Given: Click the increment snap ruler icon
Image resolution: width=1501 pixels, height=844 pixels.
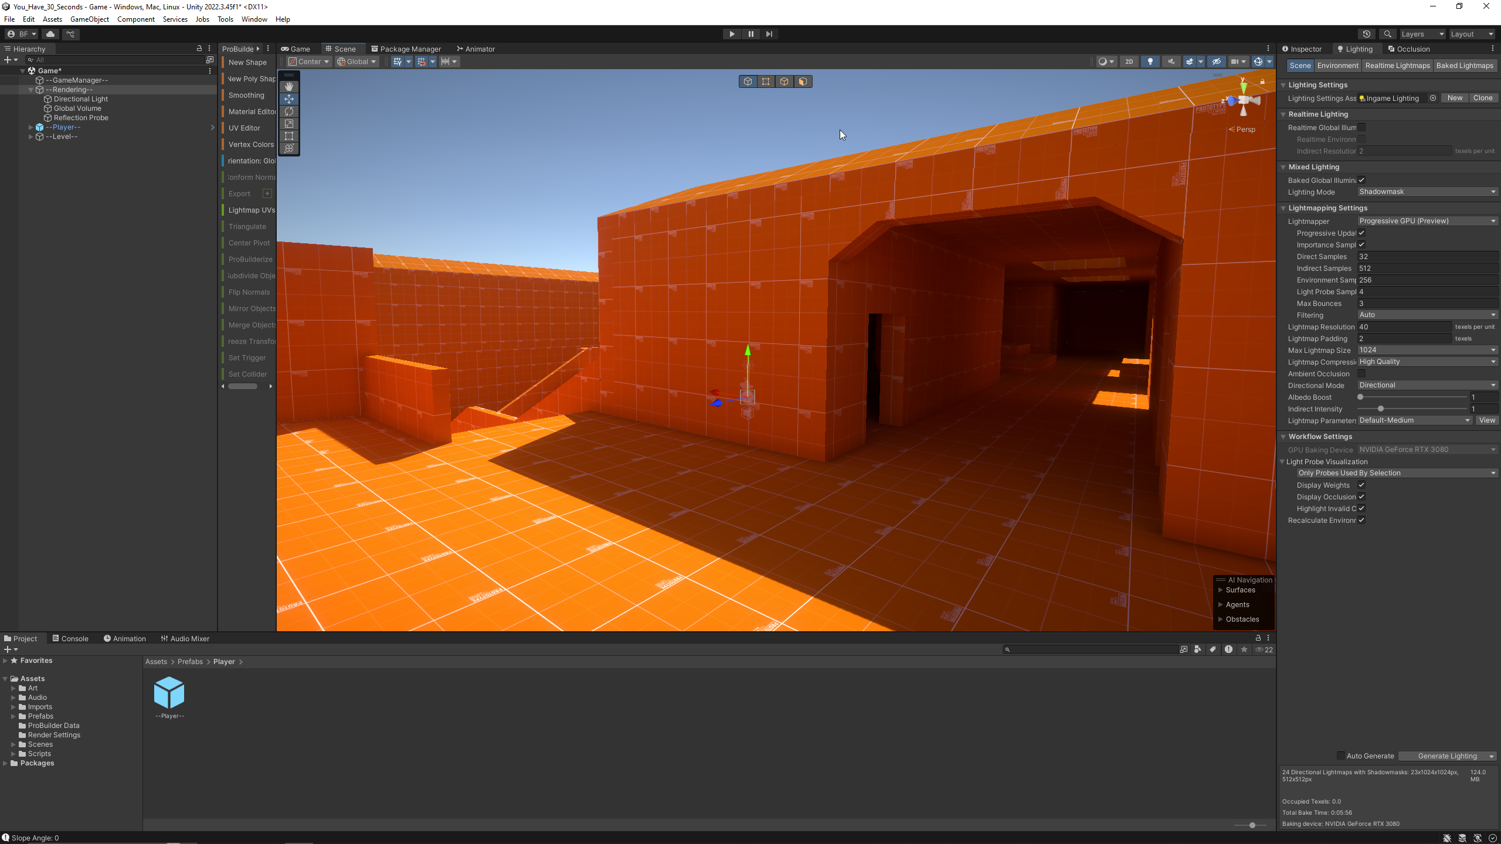Looking at the screenshot, I should 446,62.
